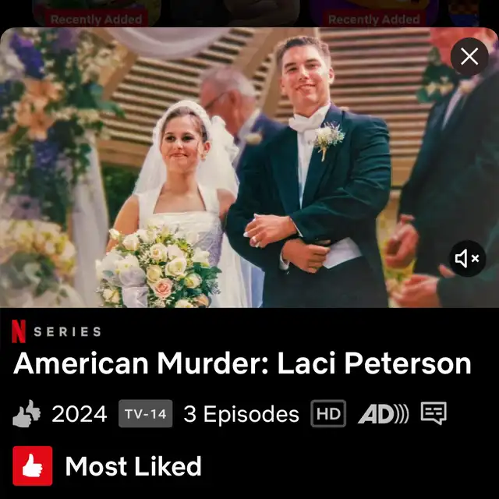Open the American Murder: Laci Peterson title
The height and width of the screenshot is (499, 499).
click(x=242, y=363)
